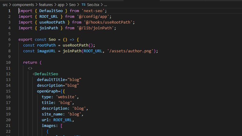This screenshot has height=136, width=242.
Task: Click the 'next-seo' import string
Action: tap(93, 11)
